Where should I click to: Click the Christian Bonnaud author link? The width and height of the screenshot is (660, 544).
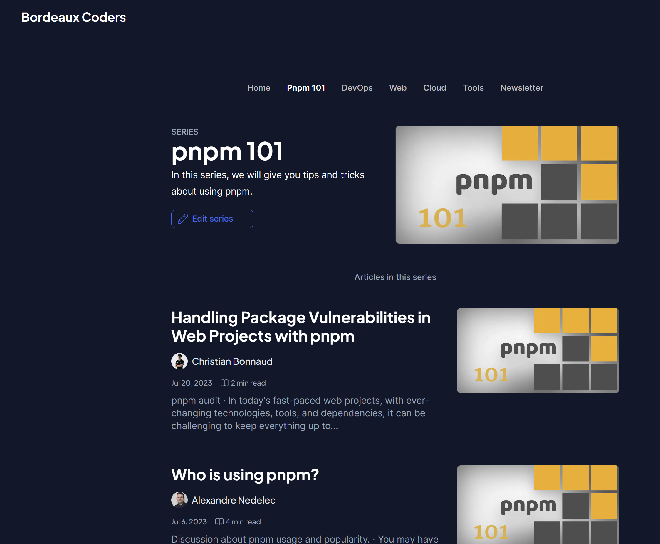coord(232,361)
